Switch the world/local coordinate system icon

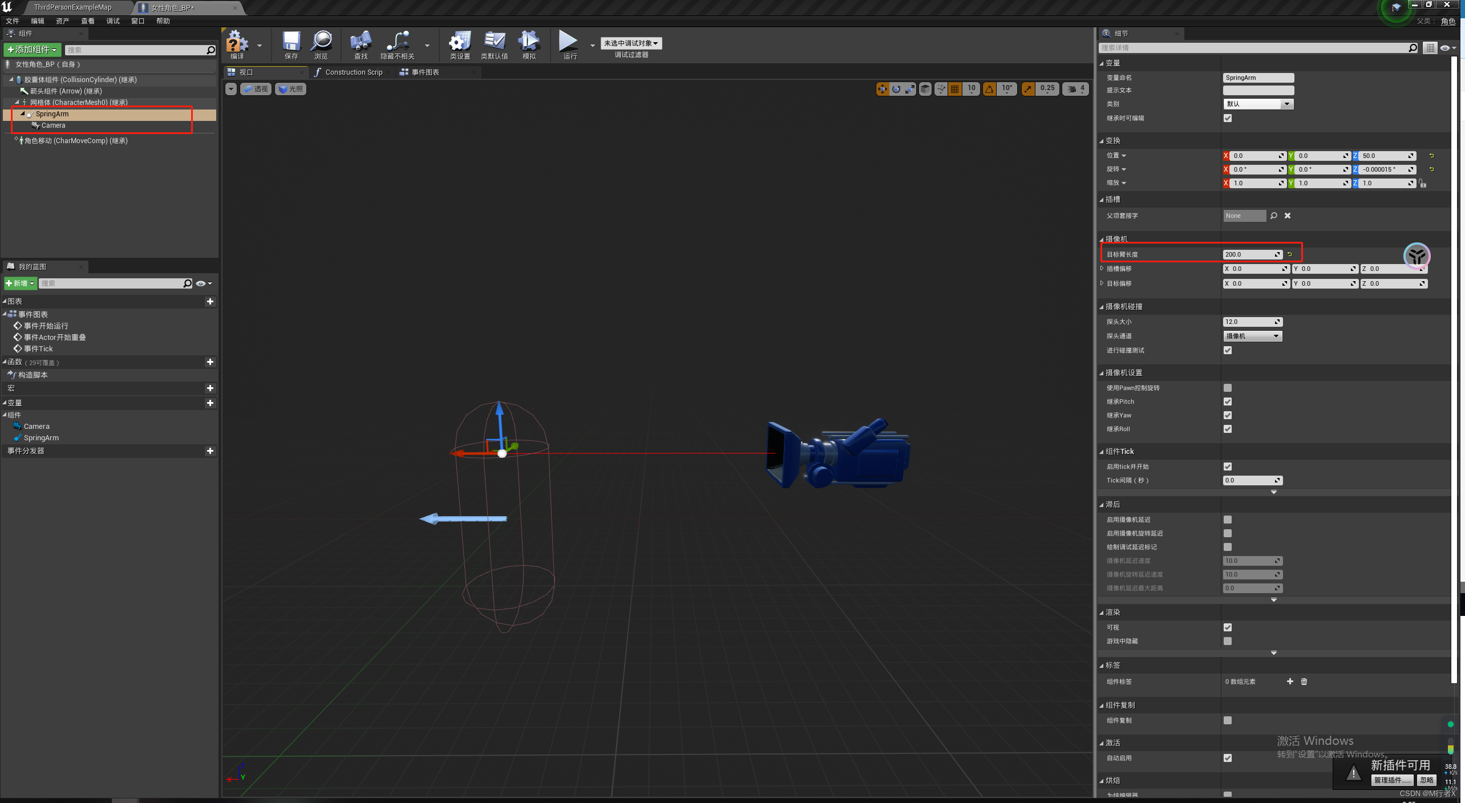point(941,89)
